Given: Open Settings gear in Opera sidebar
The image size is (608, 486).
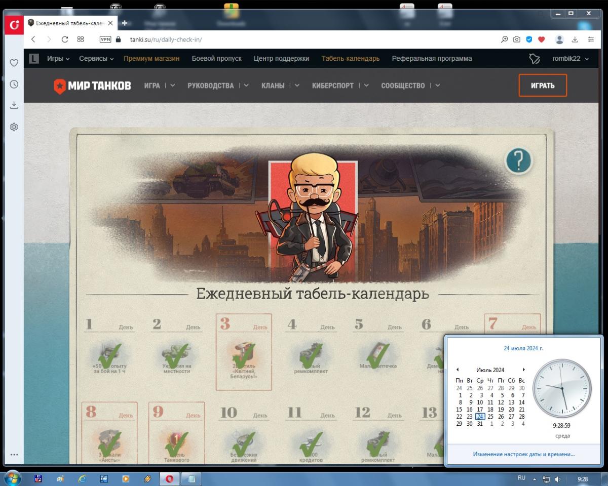Looking at the screenshot, I should 14,127.
